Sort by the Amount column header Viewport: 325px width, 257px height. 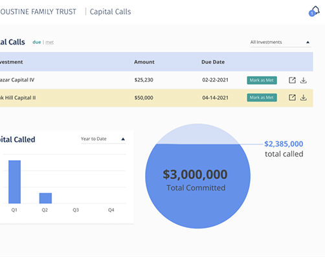[144, 62]
